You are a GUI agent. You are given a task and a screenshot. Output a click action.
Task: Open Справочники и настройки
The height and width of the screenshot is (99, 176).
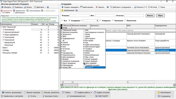[x=12, y=96]
